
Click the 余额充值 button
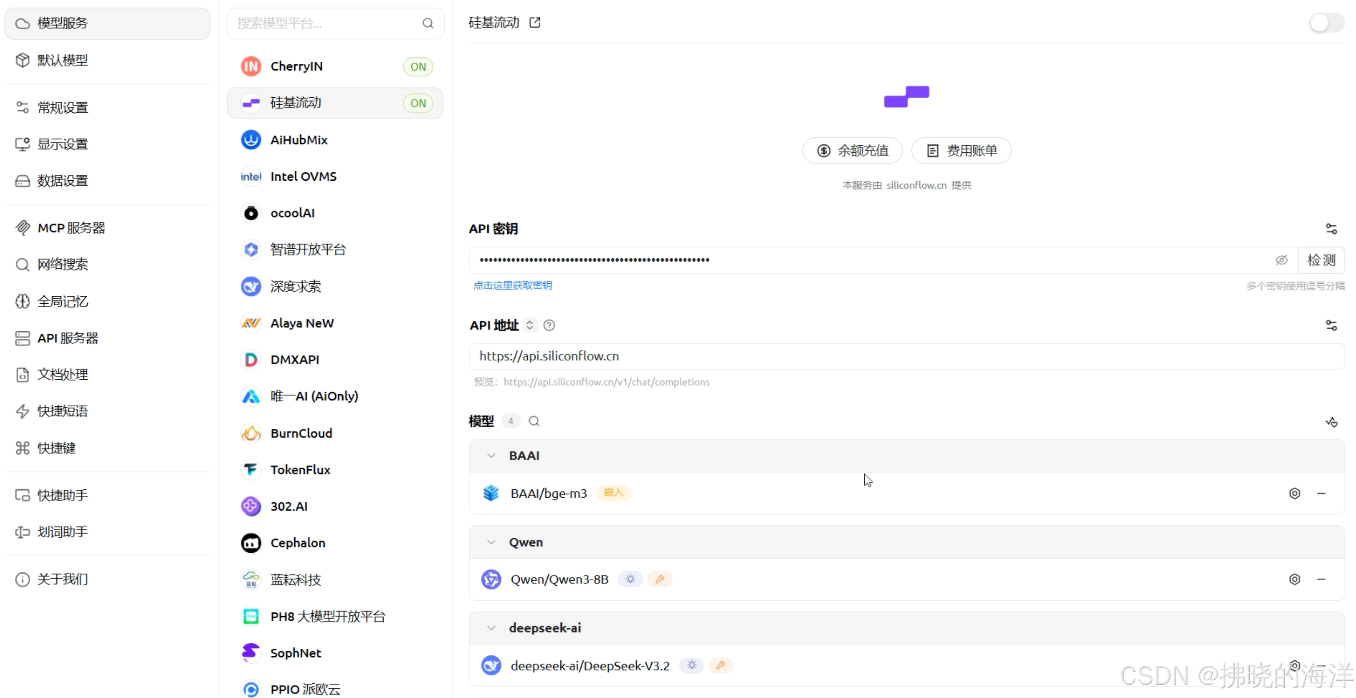click(852, 151)
